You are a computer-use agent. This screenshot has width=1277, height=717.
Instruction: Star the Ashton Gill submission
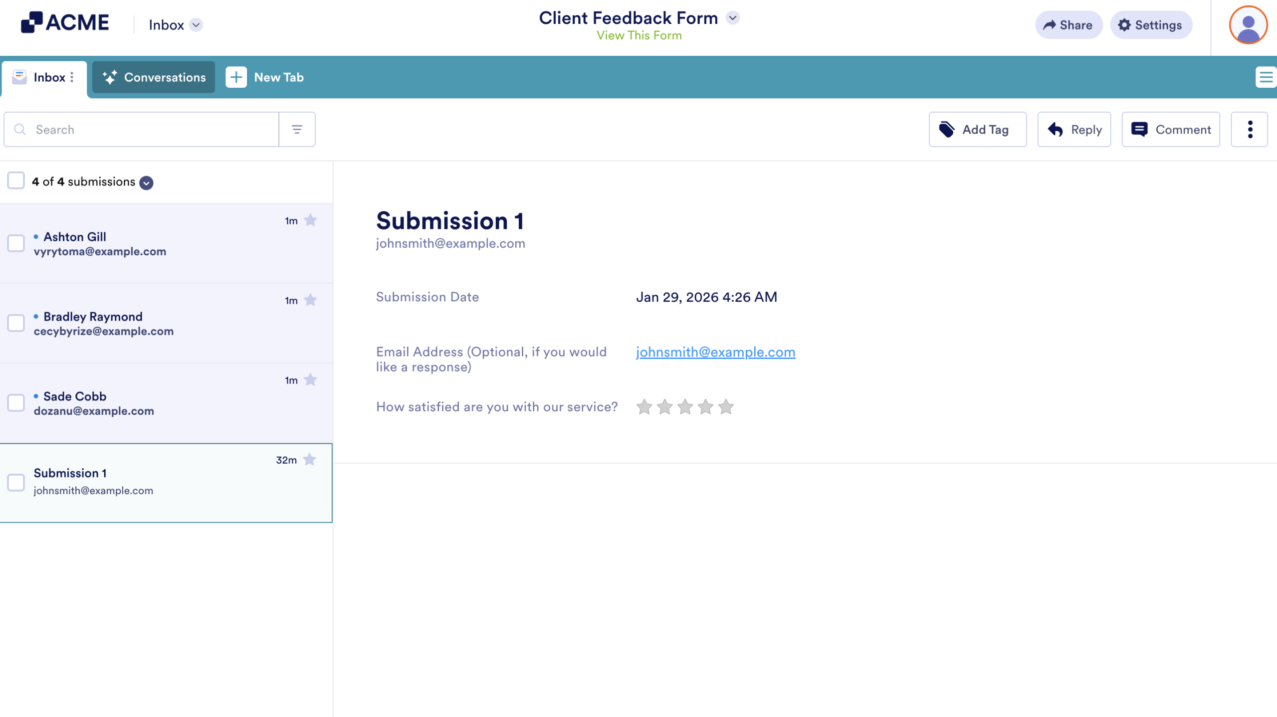310,220
